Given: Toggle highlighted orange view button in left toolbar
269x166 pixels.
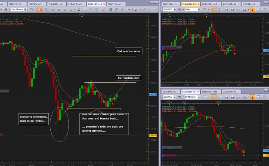Looking at the screenshot, I should [40, 9].
